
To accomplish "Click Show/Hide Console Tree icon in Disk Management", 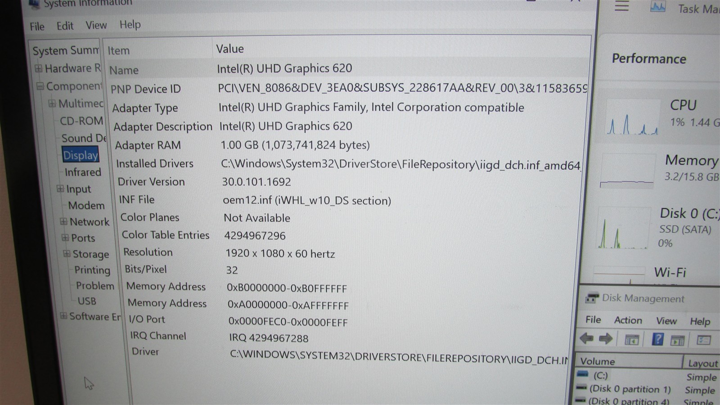I will tap(632, 340).
